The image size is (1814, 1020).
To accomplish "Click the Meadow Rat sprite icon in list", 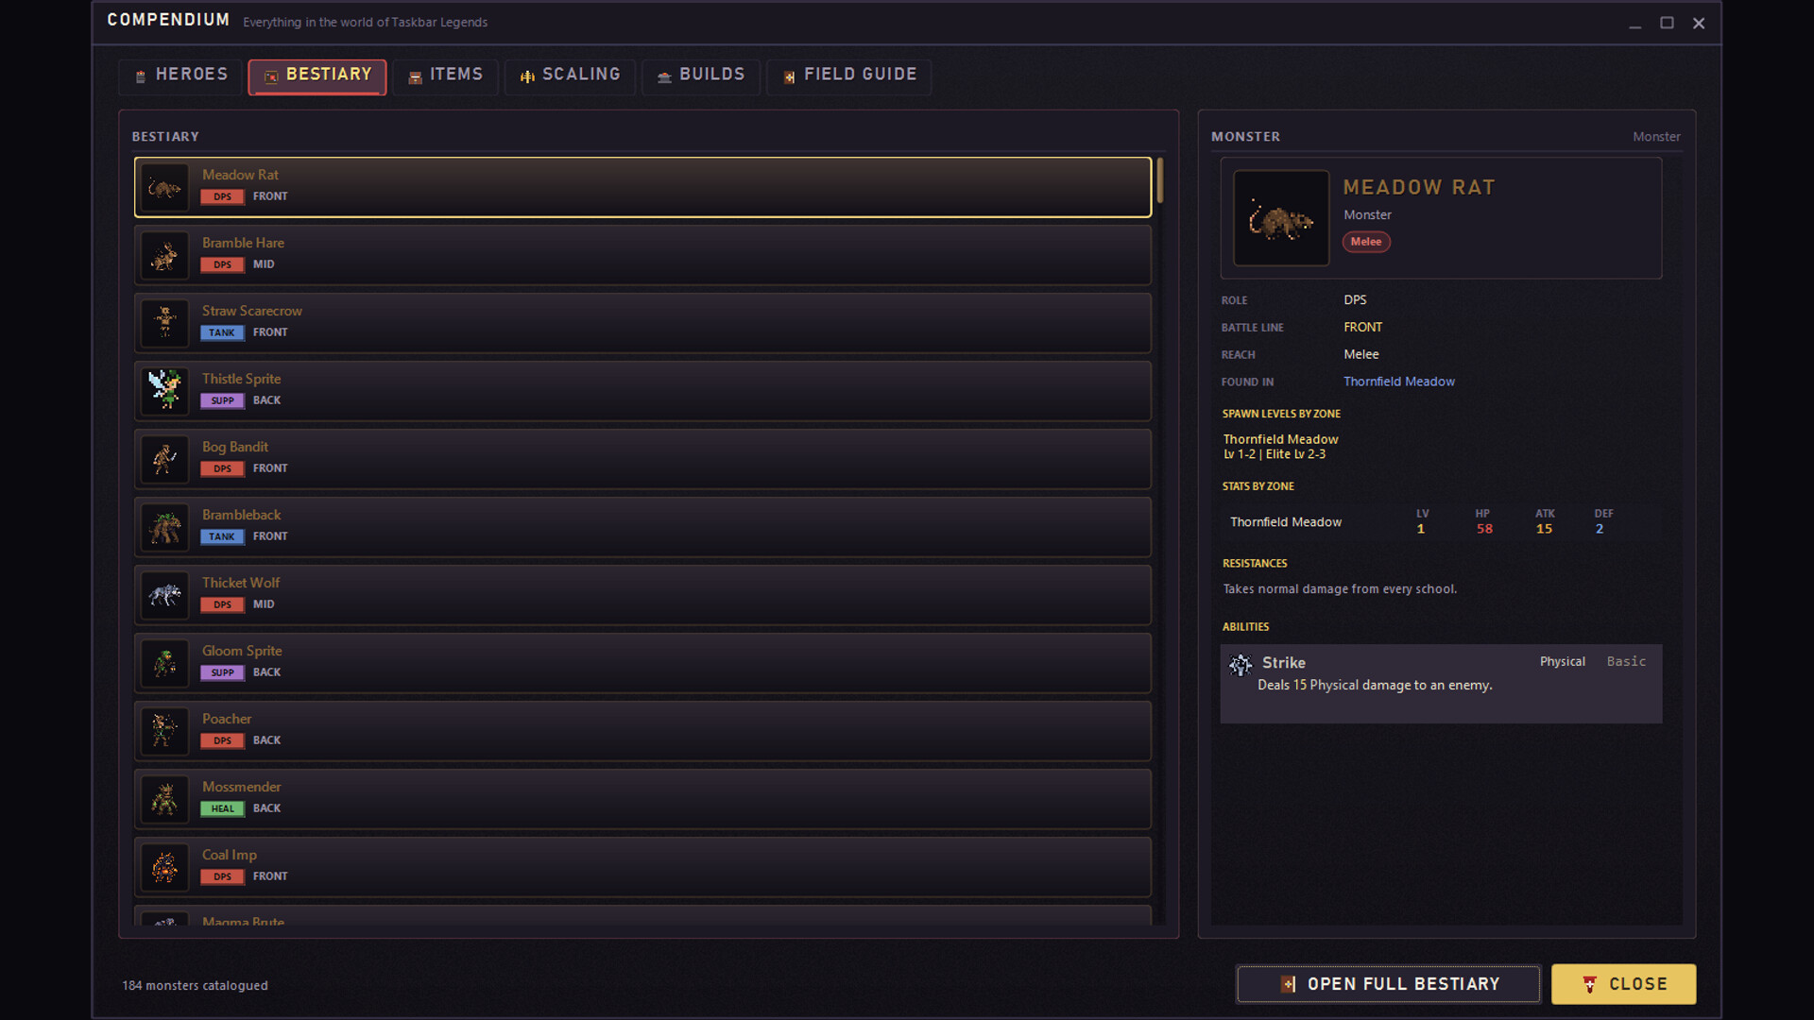I will point(165,188).
